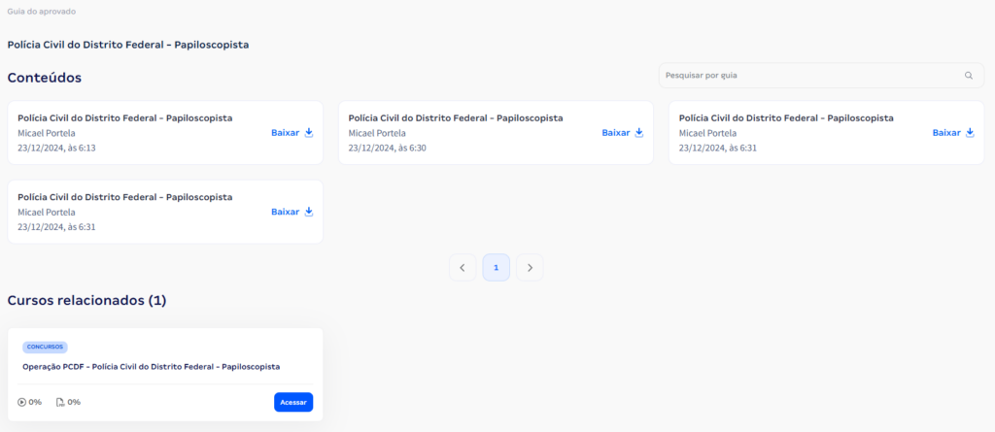Click download icon on 6:30 card
Viewport: 995px width, 432px height.
click(x=639, y=133)
